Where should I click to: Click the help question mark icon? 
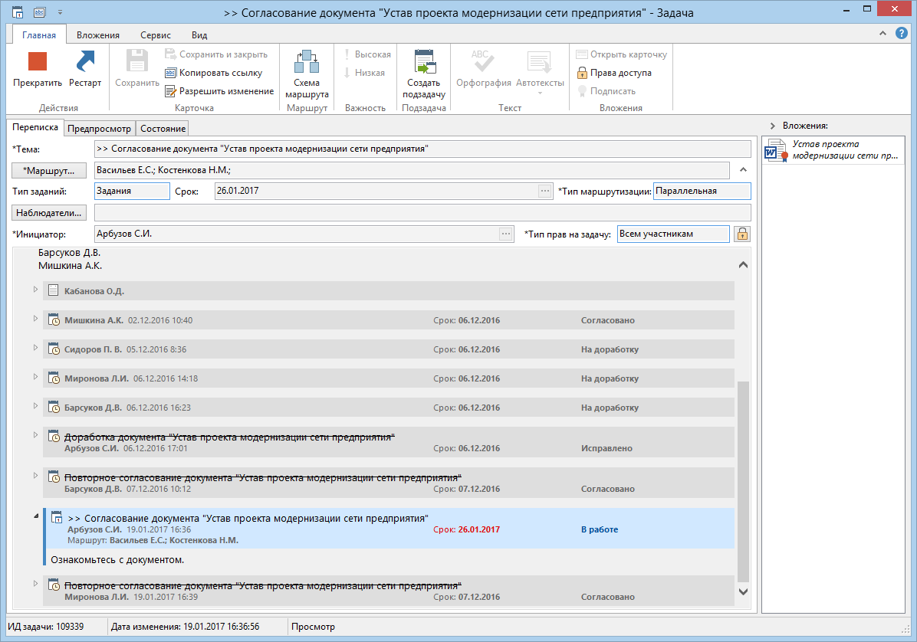(902, 33)
